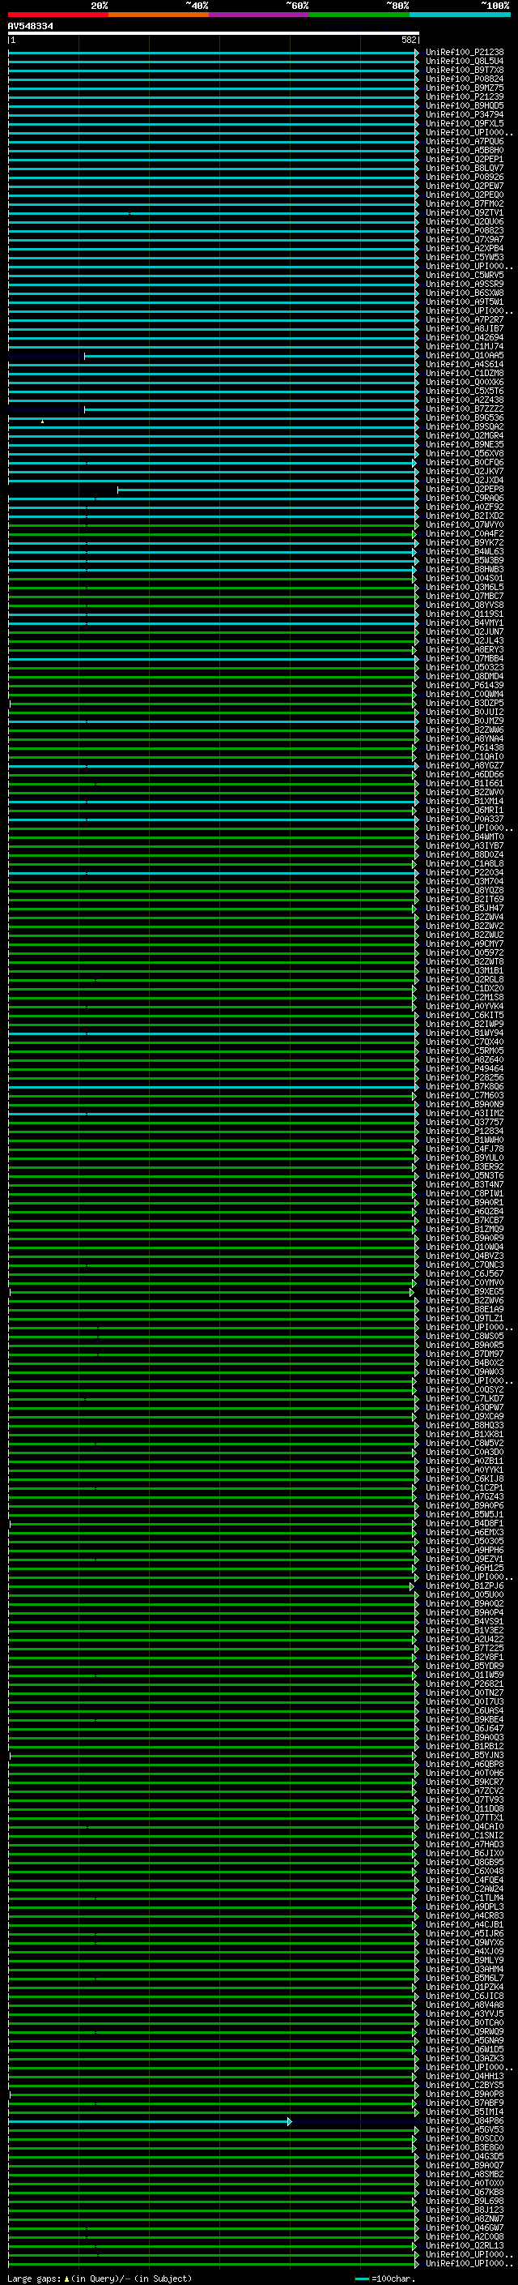Select hit label UniRef100_C6KIJ8
The height and width of the screenshot is (2285, 518).
[465, 1479]
